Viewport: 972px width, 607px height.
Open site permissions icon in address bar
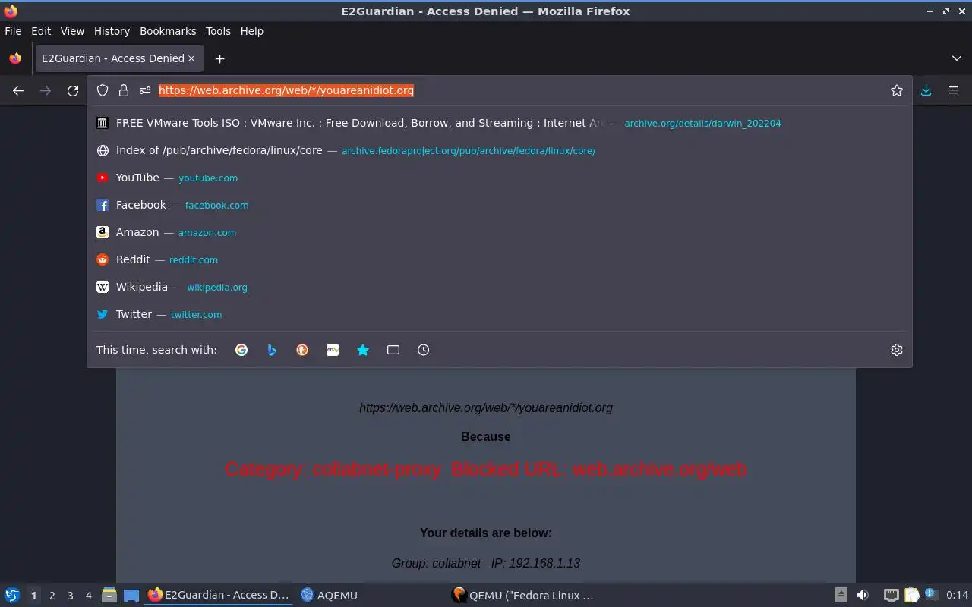pos(145,90)
